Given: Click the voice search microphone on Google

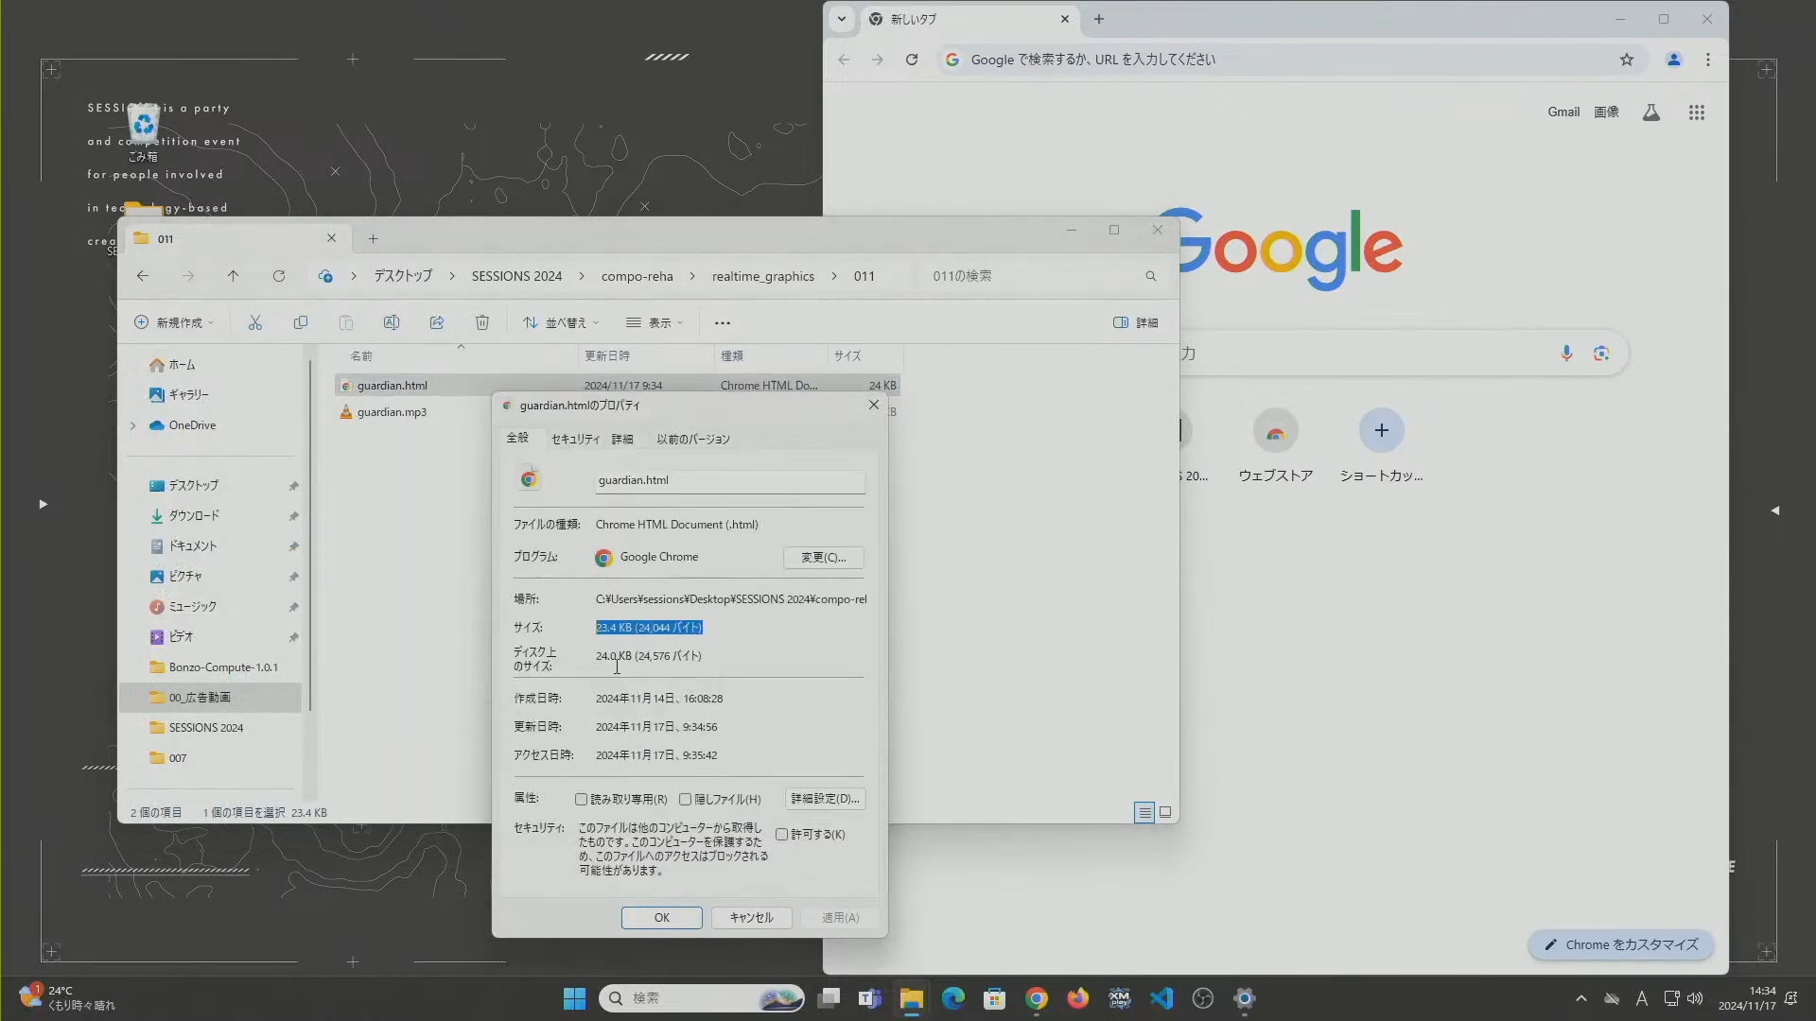Looking at the screenshot, I should pyautogui.click(x=1566, y=354).
